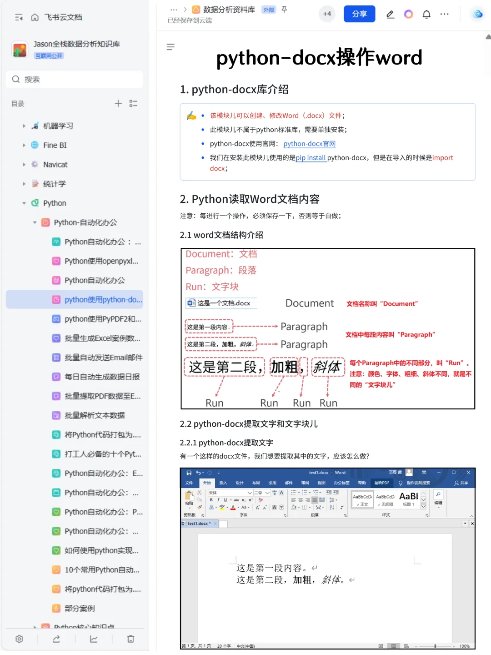
Task: View statistics via the chart icon at bottom
Action: (x=94, y=639)
